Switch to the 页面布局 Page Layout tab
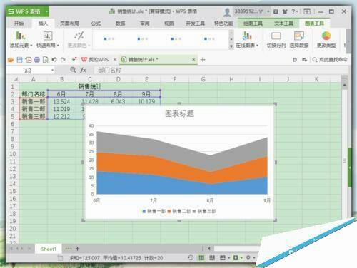Image resolution: width=357 pixels, height=268 pixels. [69, 24]
